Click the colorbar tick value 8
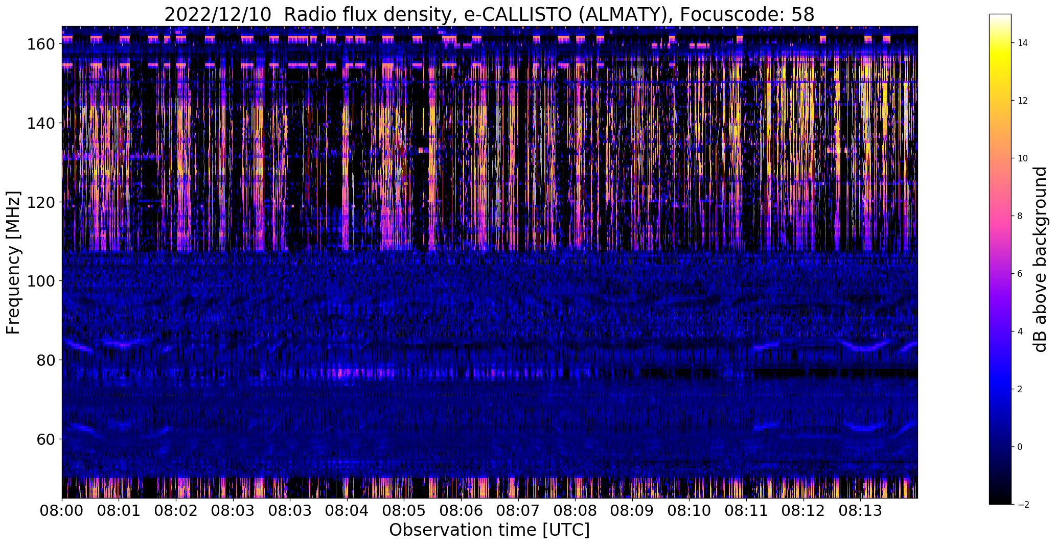Screen dimensions: 1056x545 tap(1020, 216)
